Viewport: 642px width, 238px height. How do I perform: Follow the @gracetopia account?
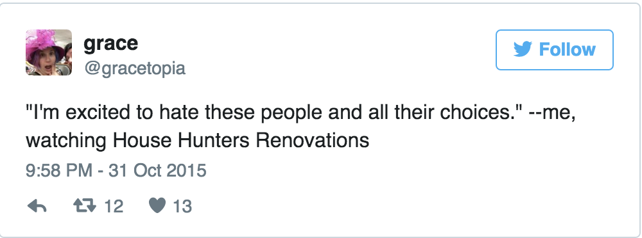point(555,50)
